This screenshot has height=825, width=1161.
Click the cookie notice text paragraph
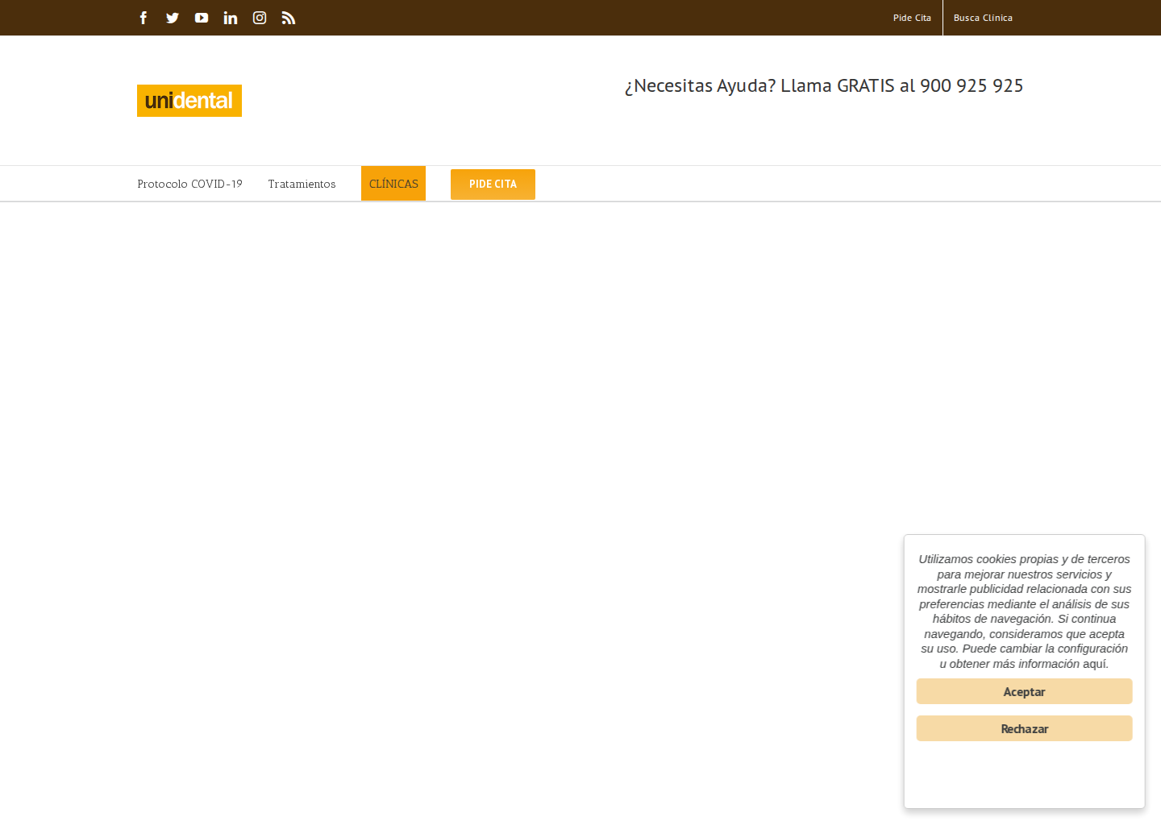[1024, 611]
